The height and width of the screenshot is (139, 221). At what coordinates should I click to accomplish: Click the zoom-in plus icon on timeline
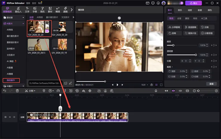tap(216, 91)
